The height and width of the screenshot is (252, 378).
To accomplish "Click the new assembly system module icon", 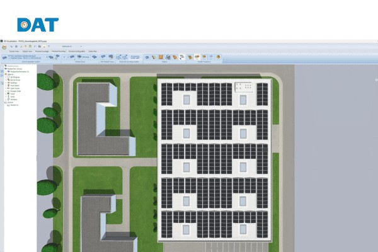I will 51,57.
